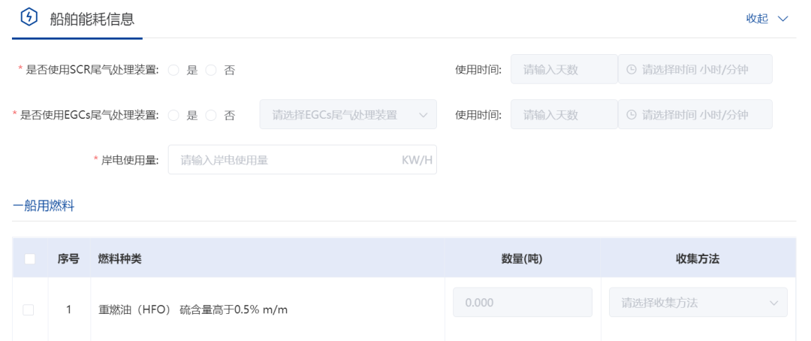811x341 pixels.
Task: Collapse the section via 收起
Action: pos(757,19)
